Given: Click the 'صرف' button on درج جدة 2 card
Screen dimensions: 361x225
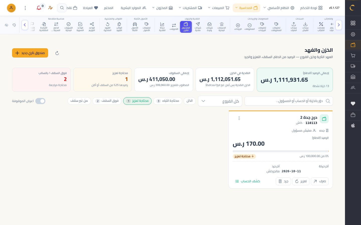Looking at the screenshot, I should 320,181.
